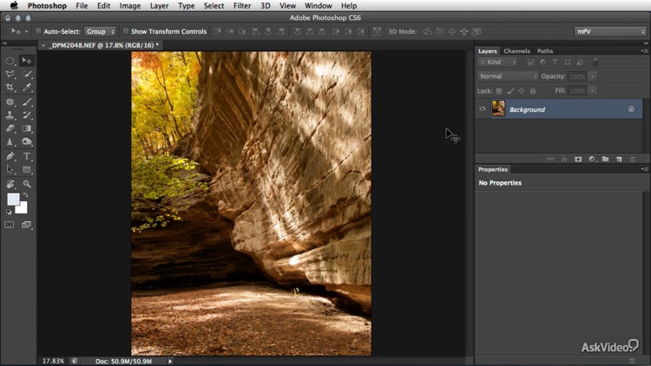Enable the Auto-Select checkbox
Image resolution: width=651 pixels, height=366 pixels.
pos(38,31)
